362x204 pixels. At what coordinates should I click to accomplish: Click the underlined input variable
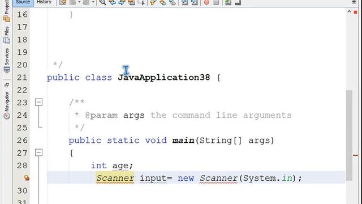[153, 178]
